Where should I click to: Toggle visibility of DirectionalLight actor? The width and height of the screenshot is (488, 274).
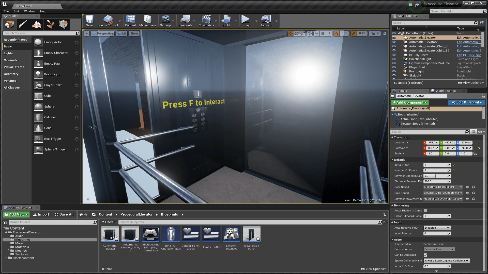[x=394, y=59]
